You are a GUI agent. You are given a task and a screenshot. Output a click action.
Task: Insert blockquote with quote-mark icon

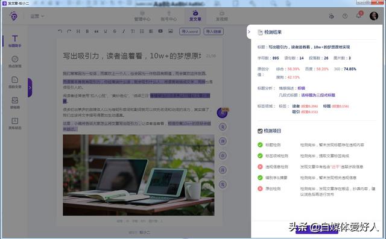coord(96,31)
